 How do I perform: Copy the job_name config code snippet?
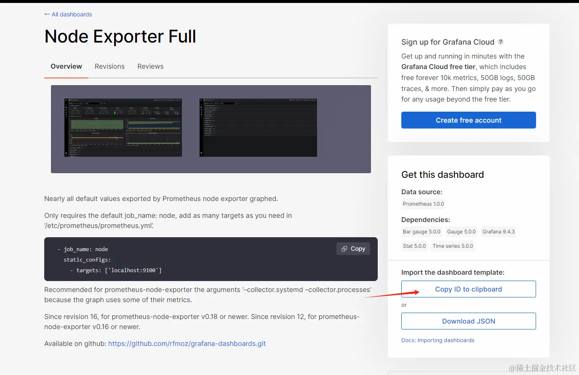point(353,249)
